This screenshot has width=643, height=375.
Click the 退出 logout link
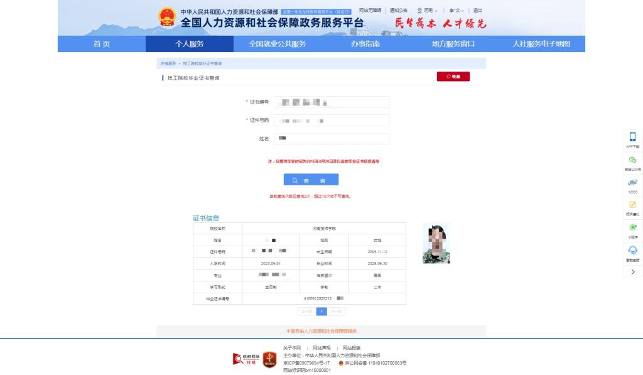click(x=478, y=11)
